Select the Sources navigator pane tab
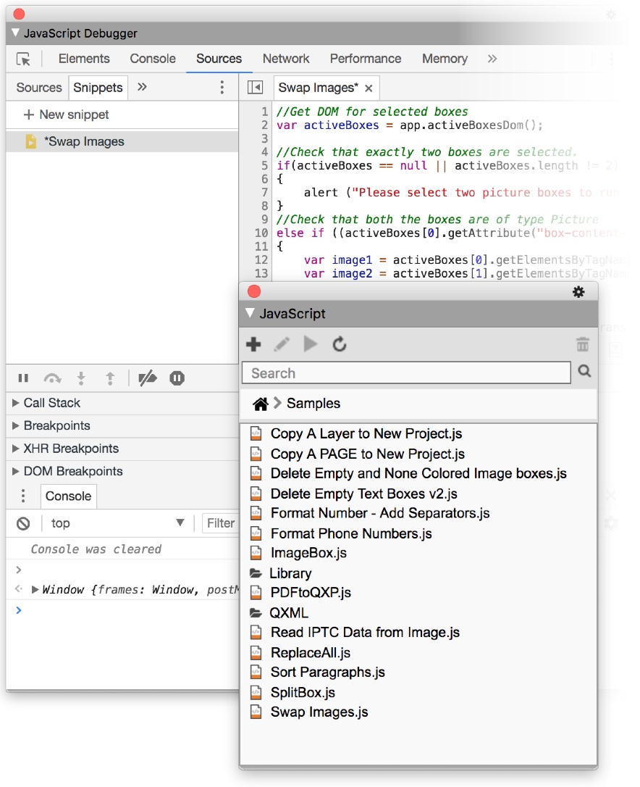Image resolution: width=640 pixels, height=787 pixels. pos(39,88)
